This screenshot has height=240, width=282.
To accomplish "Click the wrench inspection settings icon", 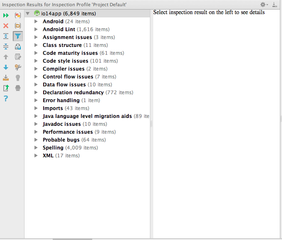I will point(18,67).
